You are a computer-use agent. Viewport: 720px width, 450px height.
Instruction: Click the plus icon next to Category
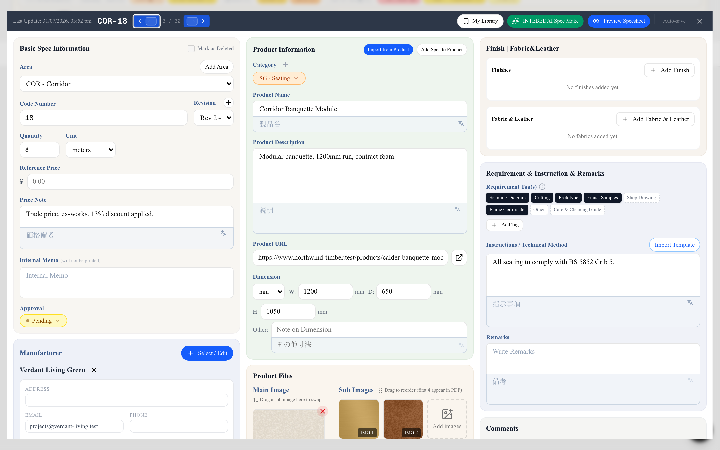(285, 65)
